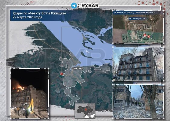Image resolution: width=170 pixels, height=121 pixels.
Task: Click the ПС Ржищев 110 label
Action: point(137,19)
